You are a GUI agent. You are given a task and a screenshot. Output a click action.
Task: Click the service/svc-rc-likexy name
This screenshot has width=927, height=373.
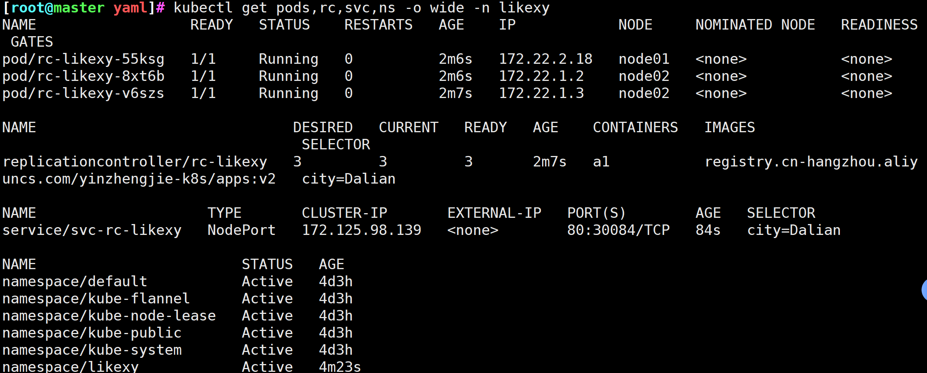[x=92, y=230]
